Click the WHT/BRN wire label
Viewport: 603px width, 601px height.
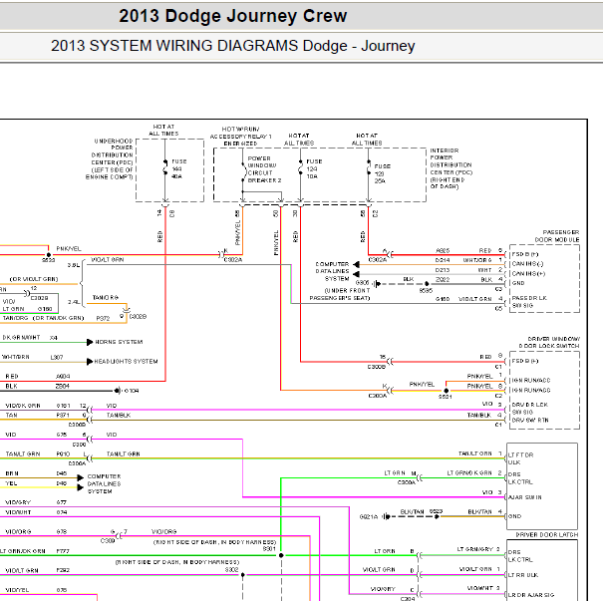[15, 357]
